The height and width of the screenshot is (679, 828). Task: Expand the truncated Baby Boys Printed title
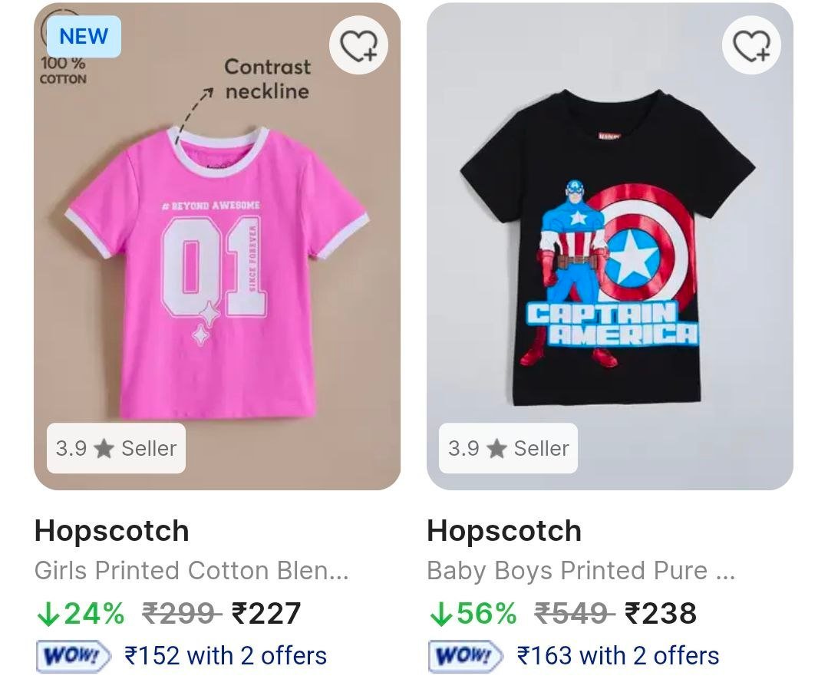coord(583,570)
